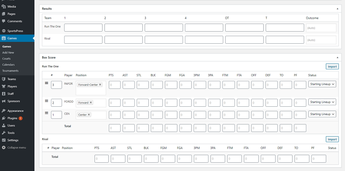Open the FORDD position selection box

[91, 103]
